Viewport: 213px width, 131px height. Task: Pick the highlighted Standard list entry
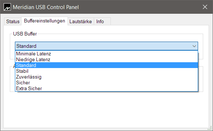point(106,65)
